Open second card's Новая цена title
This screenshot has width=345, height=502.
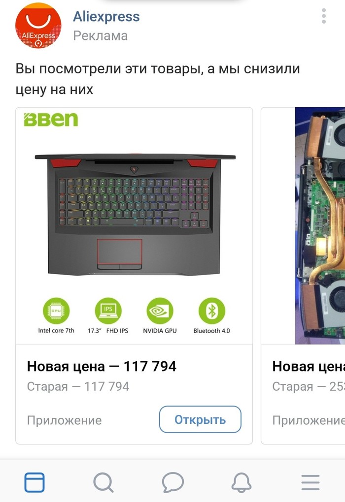[x=309, y=366]
